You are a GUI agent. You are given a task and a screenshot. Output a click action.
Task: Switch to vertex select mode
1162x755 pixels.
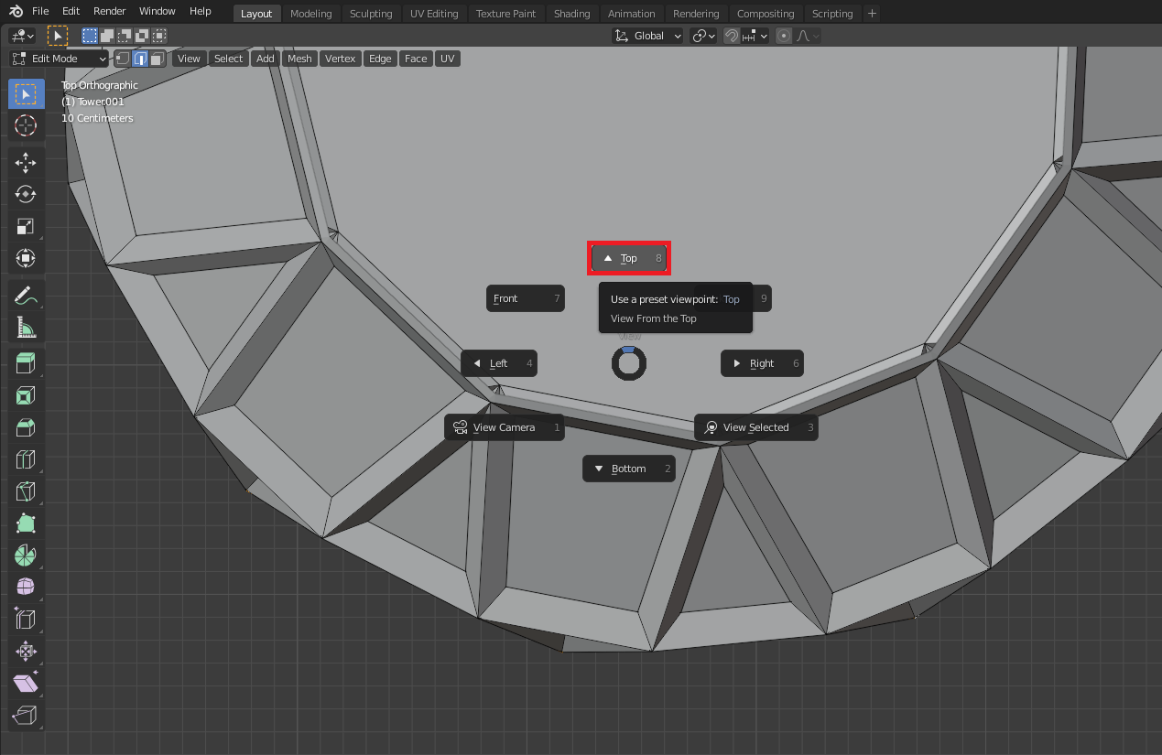tap(123, 59)
